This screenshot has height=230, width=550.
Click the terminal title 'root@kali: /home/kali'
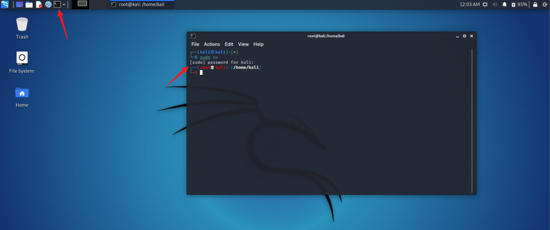point(326,36)
